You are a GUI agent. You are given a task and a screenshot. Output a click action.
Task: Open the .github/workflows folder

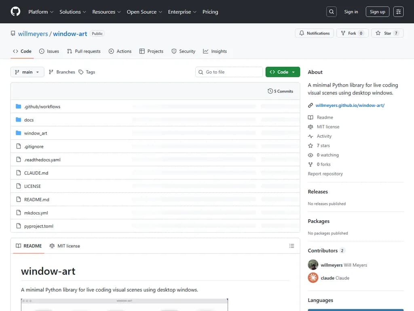pyautogui.click(x=42, y=107)
